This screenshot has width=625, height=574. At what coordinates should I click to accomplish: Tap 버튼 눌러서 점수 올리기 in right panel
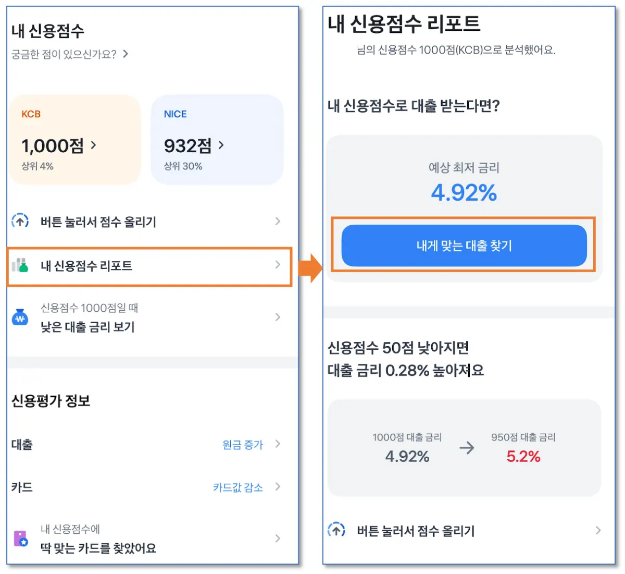tap(416, 531)
